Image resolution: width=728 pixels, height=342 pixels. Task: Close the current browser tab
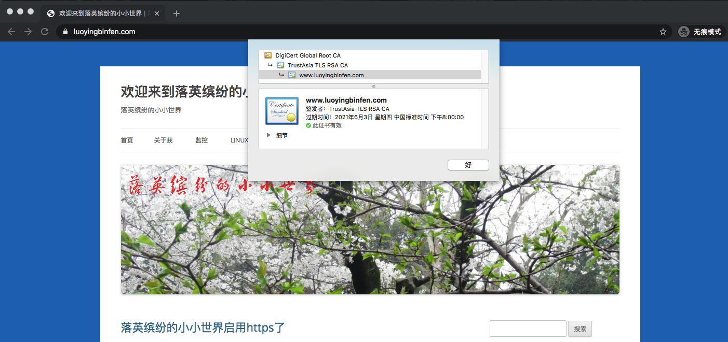[x=157, y=13]
